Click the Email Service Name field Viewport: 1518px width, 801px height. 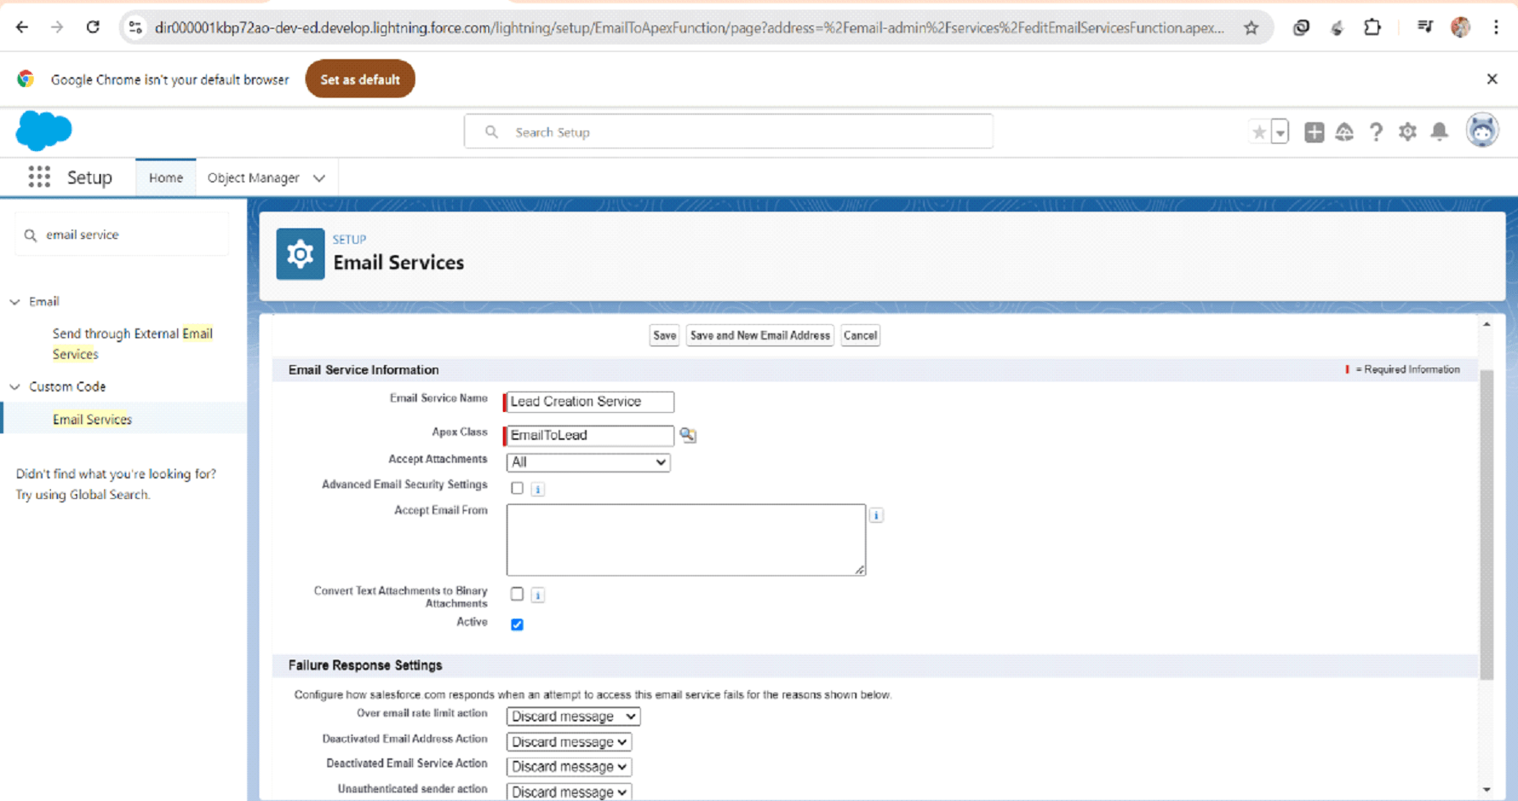point(589,401)
